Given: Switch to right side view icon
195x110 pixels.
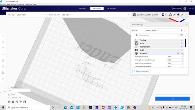Looking at the screenshot, I should click(x=25, y=102).
